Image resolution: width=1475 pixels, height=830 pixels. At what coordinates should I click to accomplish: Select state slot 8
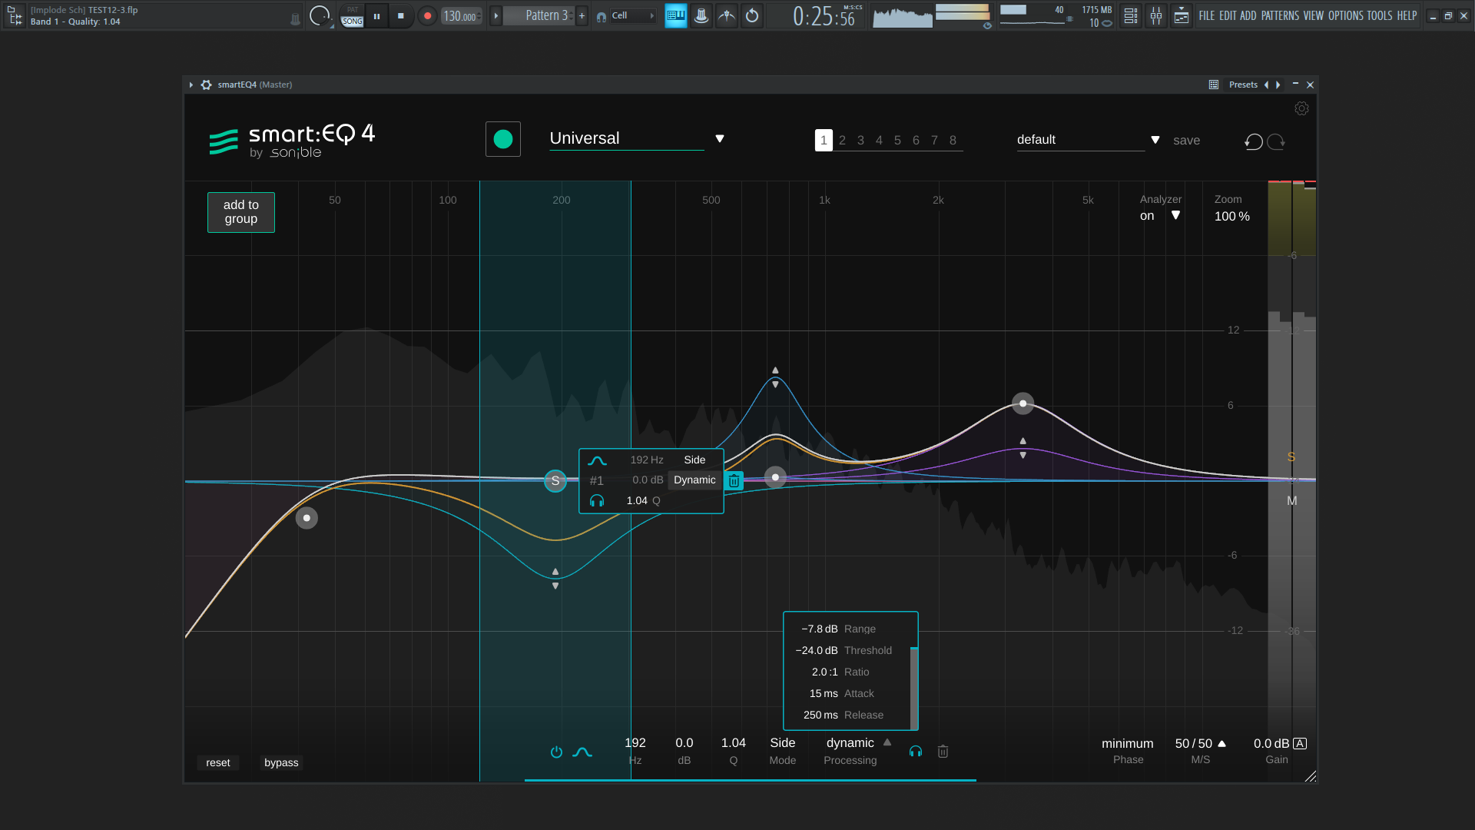click(x=953, y=140)
